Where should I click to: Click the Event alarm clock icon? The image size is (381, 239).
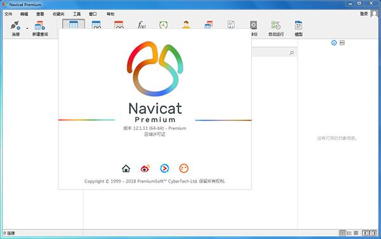tap(164, 25)
